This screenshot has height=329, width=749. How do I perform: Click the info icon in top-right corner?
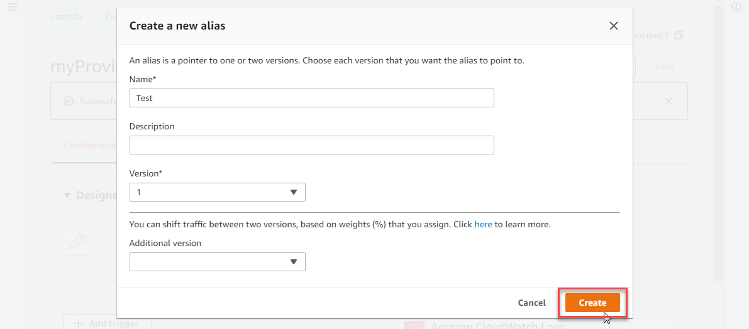click(x=736, y=7)
